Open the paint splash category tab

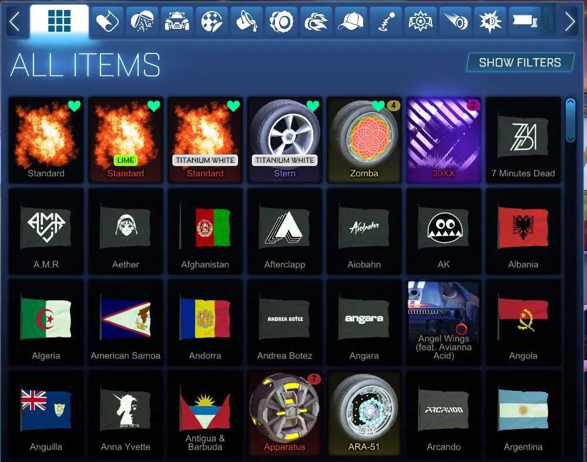click(142, 21)
